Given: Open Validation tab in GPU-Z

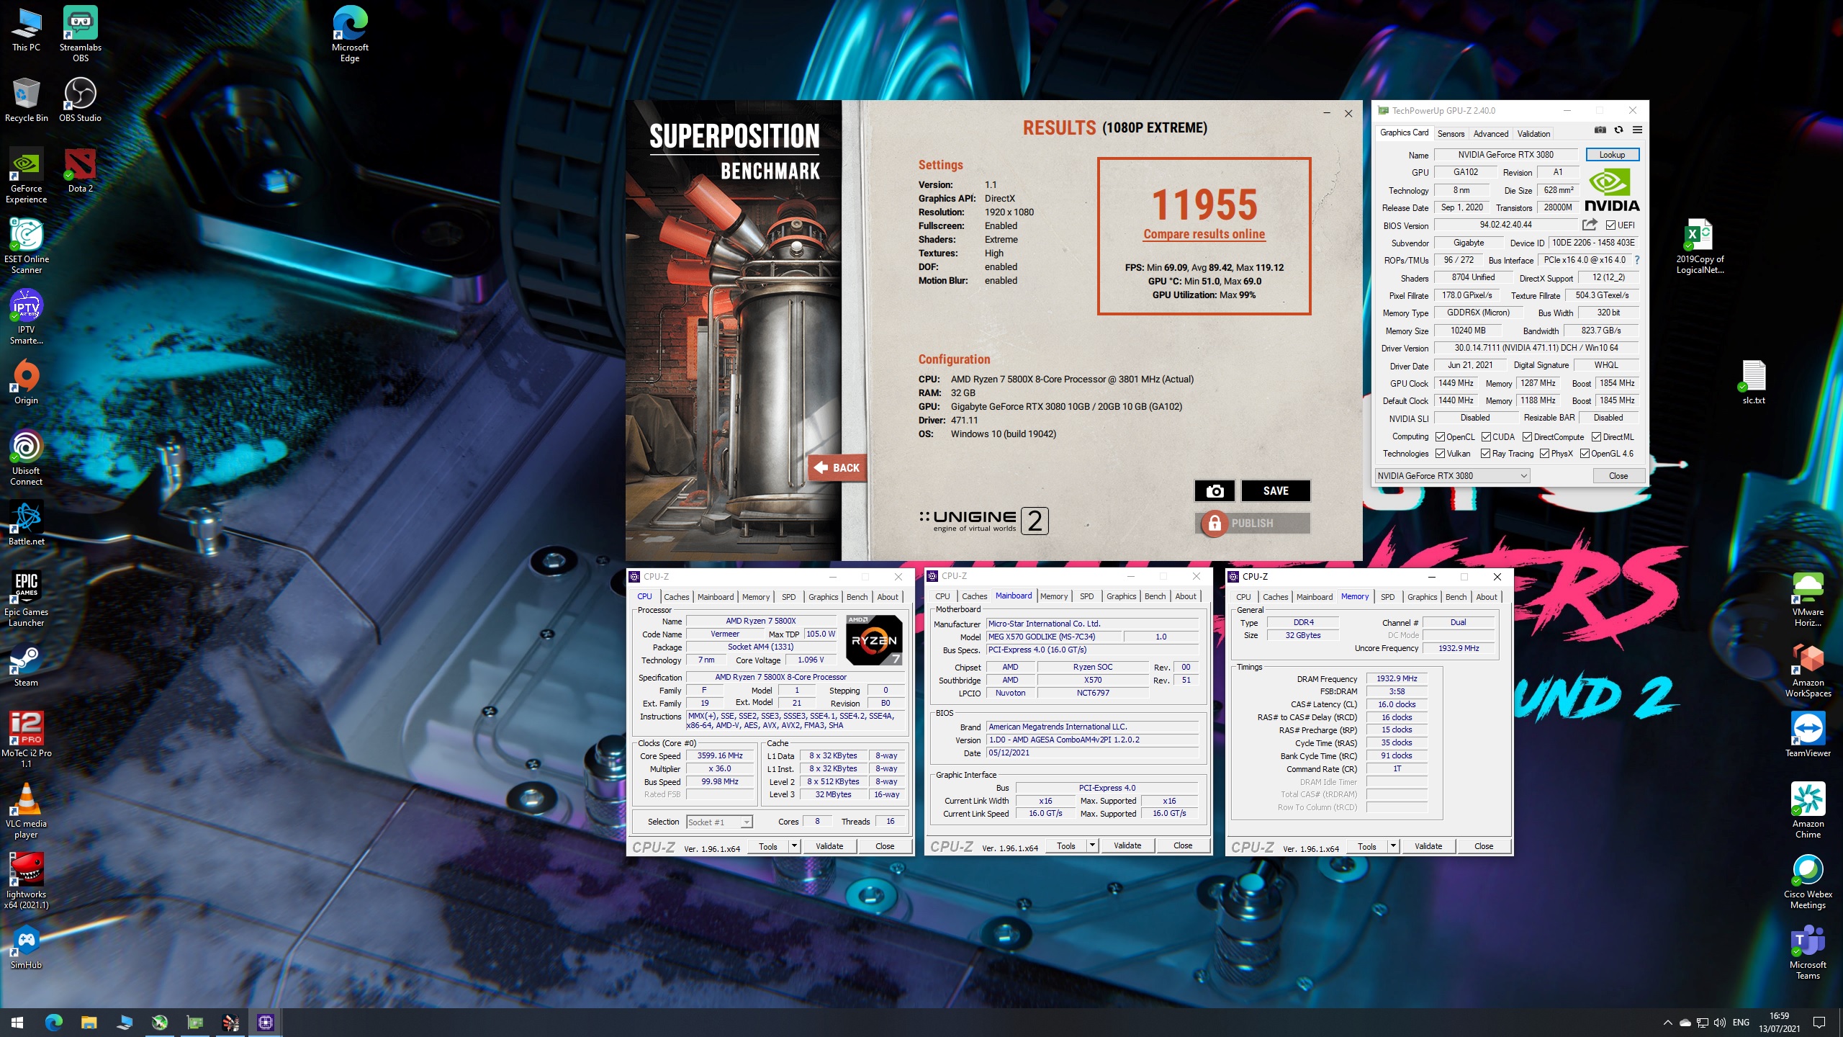Looking at the screenshot, I should pos(1533,134).
